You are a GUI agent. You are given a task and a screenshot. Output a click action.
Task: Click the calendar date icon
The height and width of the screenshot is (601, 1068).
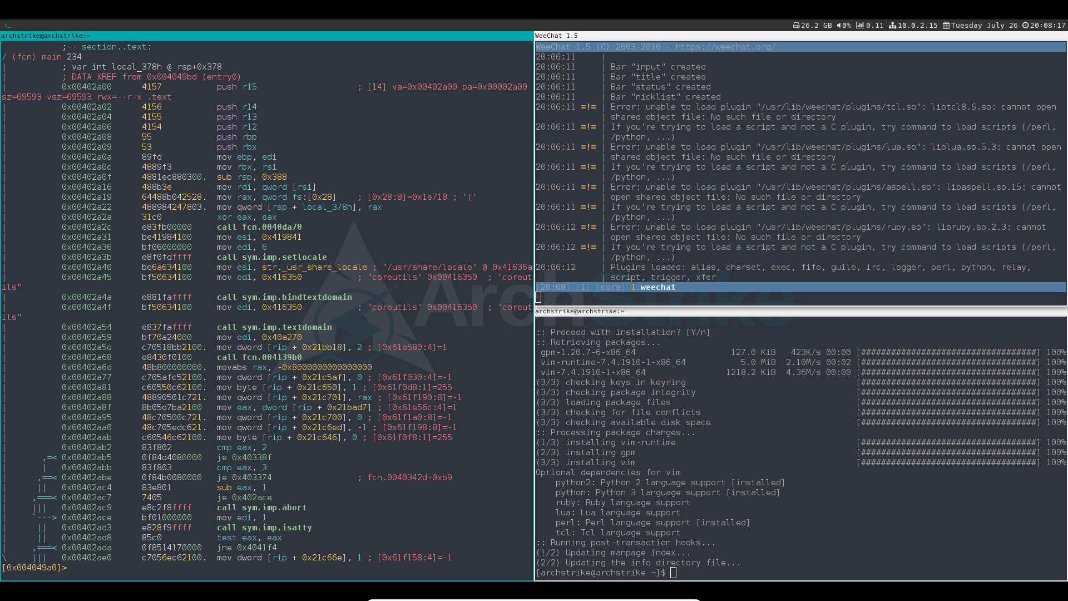(x=946, y=26)
